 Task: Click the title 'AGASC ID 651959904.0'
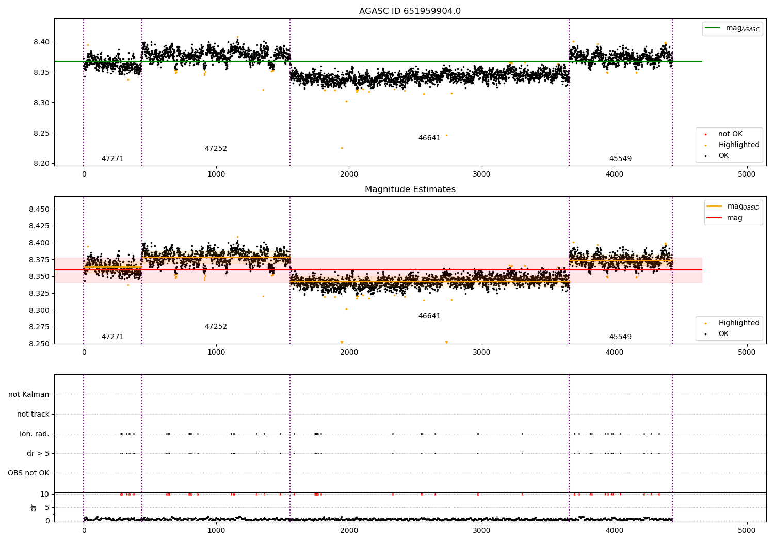pyautogui.click(x=410, y=11)
